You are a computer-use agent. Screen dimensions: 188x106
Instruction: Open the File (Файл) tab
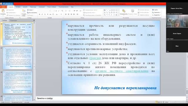pyautogui.click(x=3, y=7)
